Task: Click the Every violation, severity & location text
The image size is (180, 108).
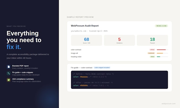Action: point(25,68)
